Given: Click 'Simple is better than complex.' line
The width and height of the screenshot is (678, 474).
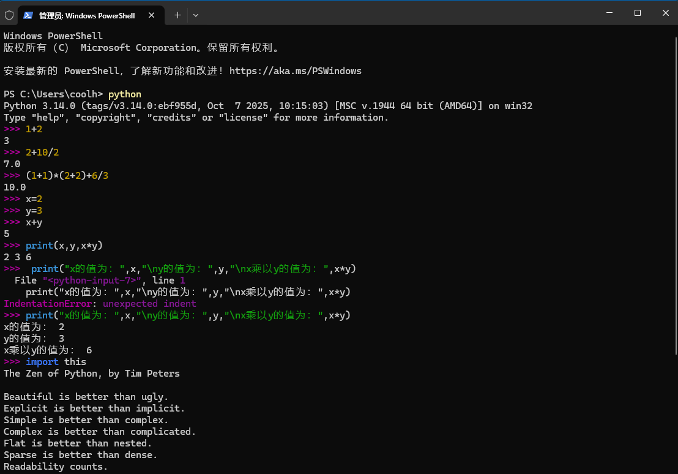Looking at the screenshot, I should [86, 420].
